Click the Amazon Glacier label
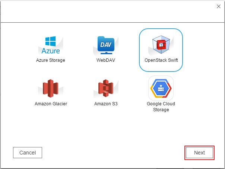This screenshot has width=225, height=169. [x=51, y=104]
